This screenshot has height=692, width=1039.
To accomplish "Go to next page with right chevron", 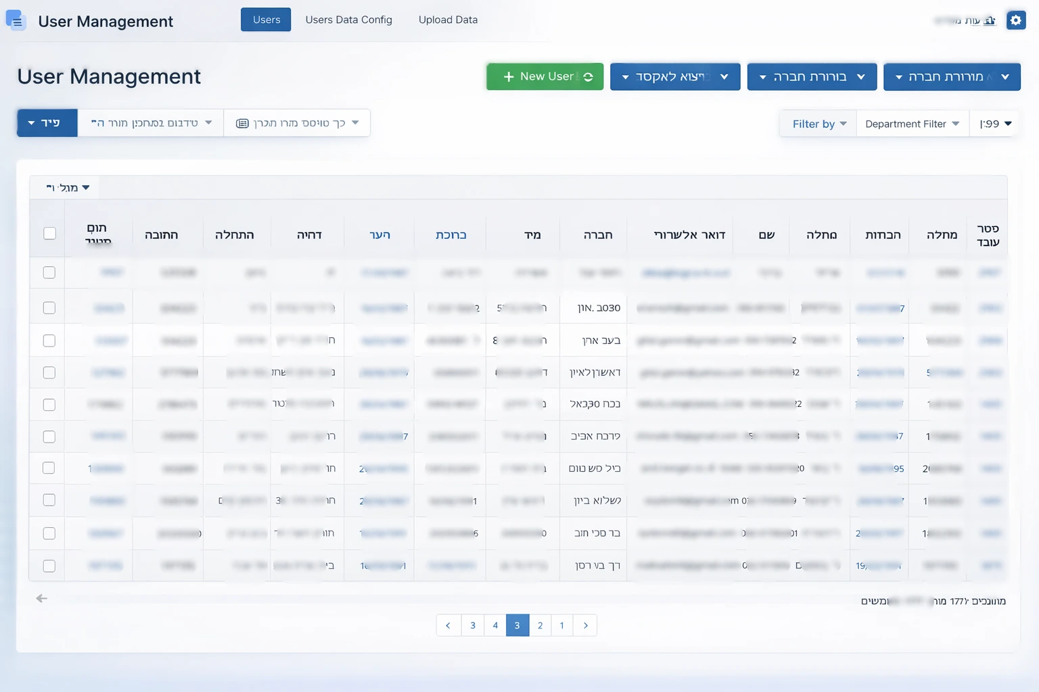I will coord(586,625).
